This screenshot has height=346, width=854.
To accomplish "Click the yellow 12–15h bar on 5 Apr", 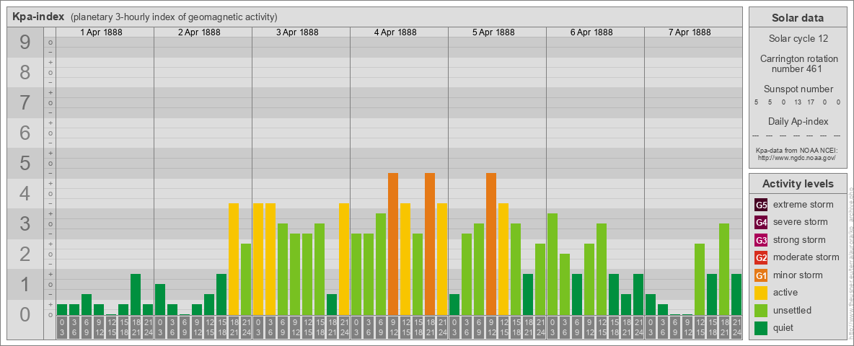I will (x=503, y=259).
